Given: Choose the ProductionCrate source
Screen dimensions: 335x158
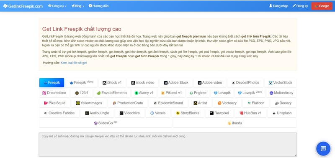Looking at the screenshot, I should tap(128, 103).
